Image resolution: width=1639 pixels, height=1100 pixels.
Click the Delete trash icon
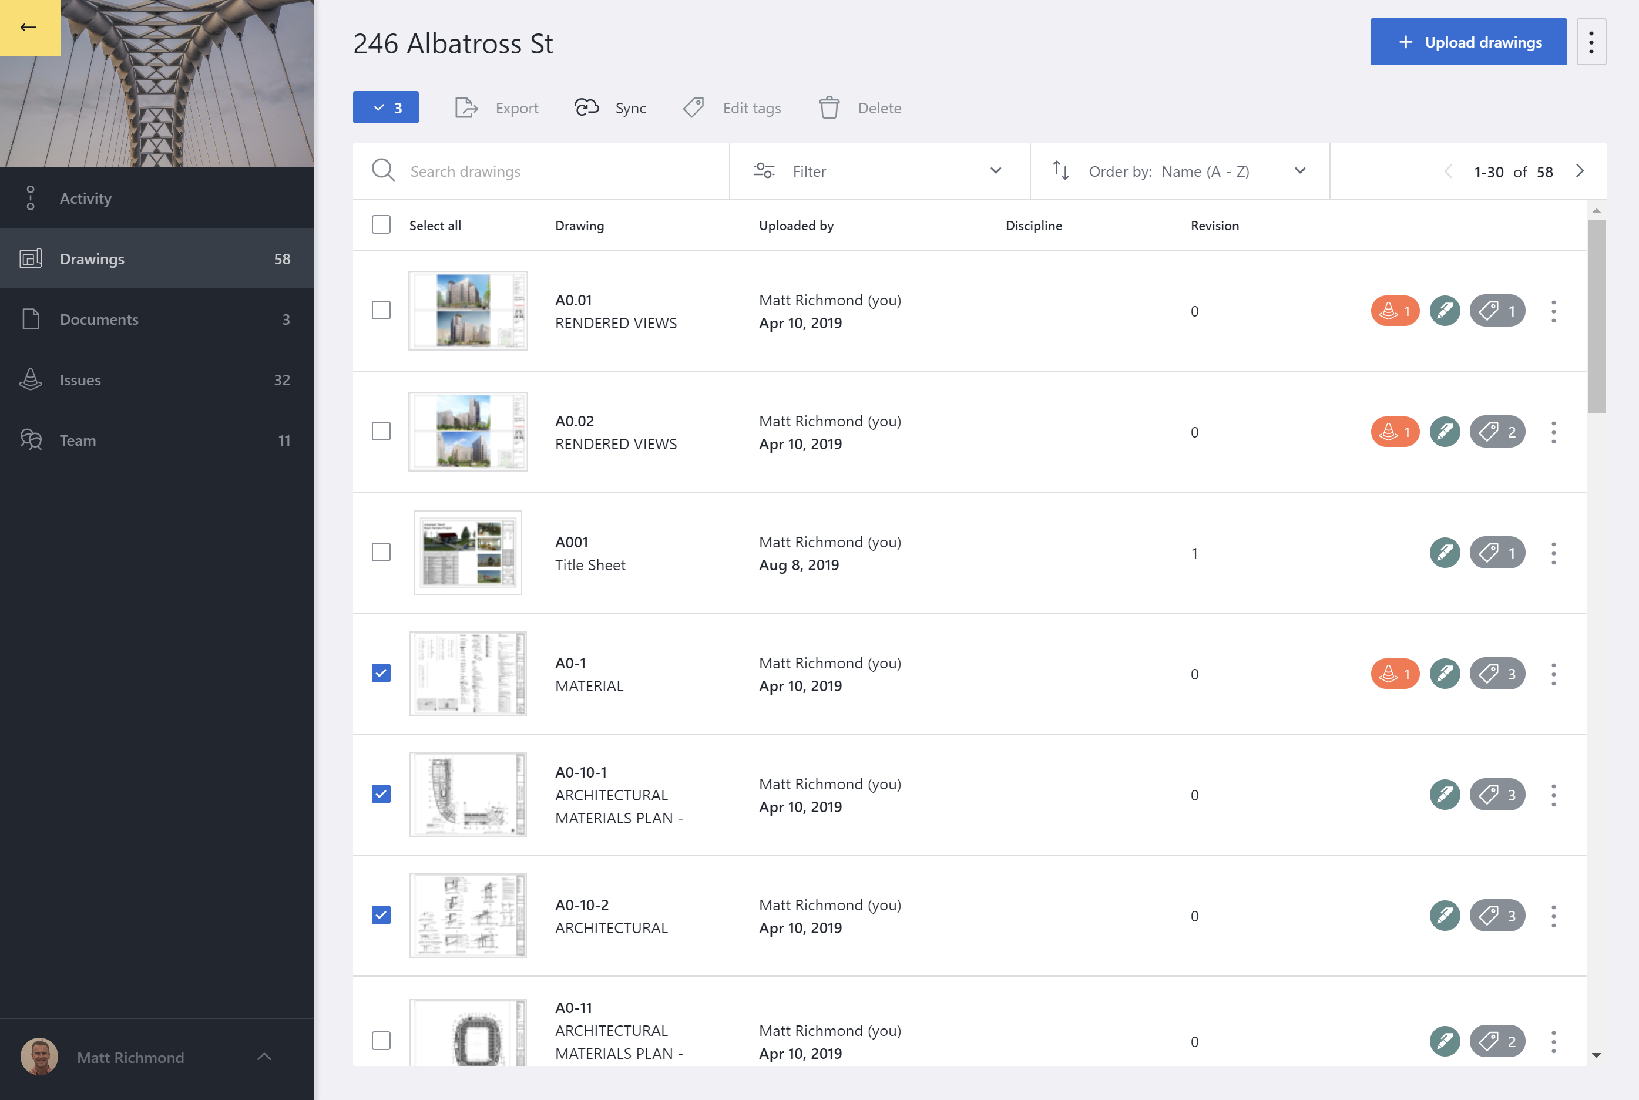[829, 108]
